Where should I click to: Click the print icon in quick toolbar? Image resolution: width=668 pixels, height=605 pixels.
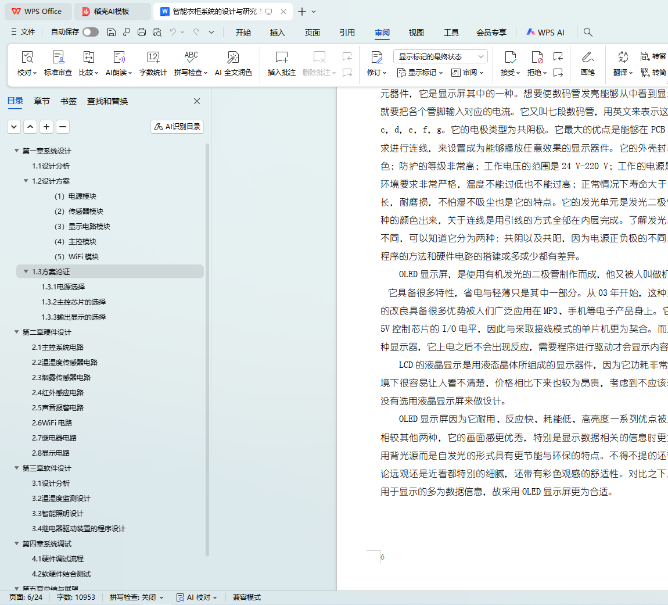pos(142,33)
